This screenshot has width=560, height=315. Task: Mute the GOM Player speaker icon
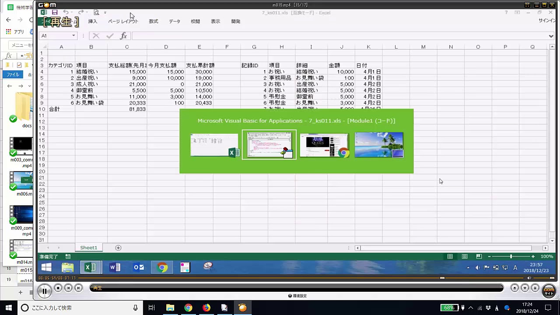[x=529, y=278]
